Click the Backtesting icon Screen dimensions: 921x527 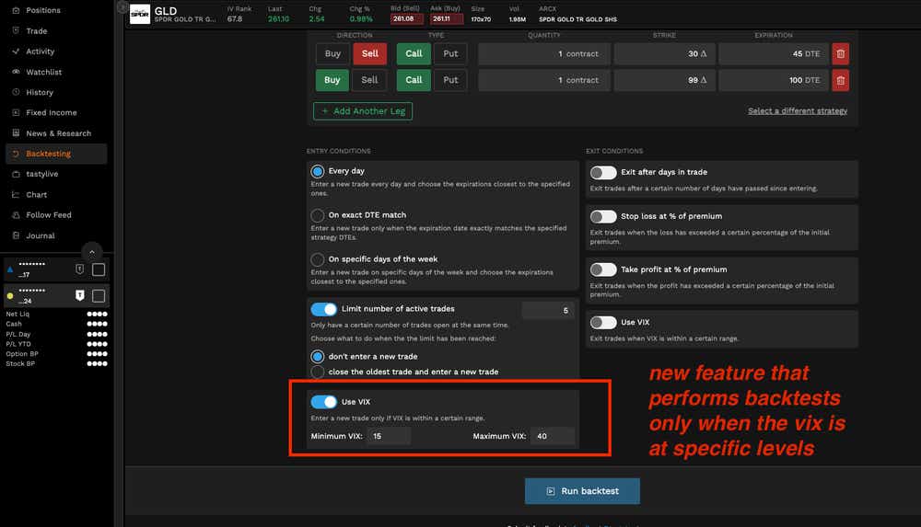click(16, 154)
